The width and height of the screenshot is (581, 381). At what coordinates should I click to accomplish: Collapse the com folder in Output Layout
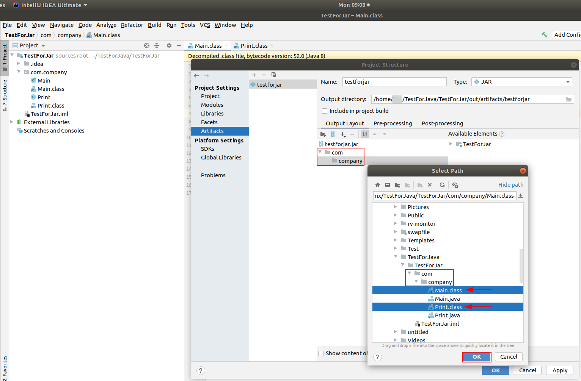[320, 152]
